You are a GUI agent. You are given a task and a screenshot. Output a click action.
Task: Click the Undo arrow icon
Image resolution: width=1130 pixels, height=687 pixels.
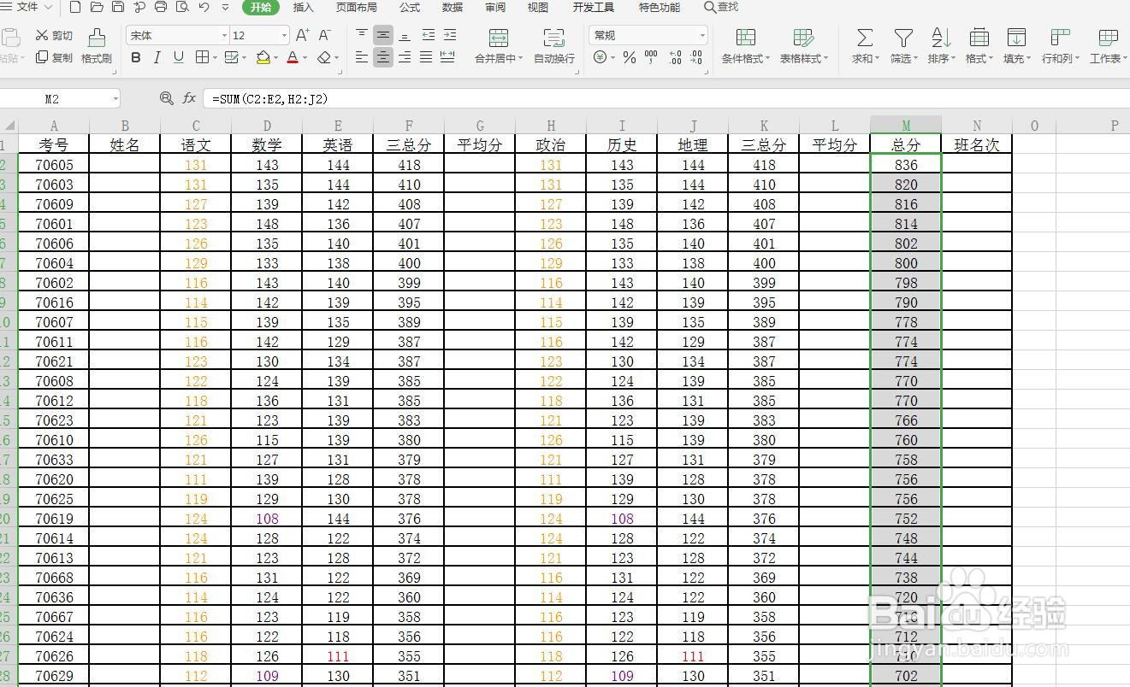point(204,8)
